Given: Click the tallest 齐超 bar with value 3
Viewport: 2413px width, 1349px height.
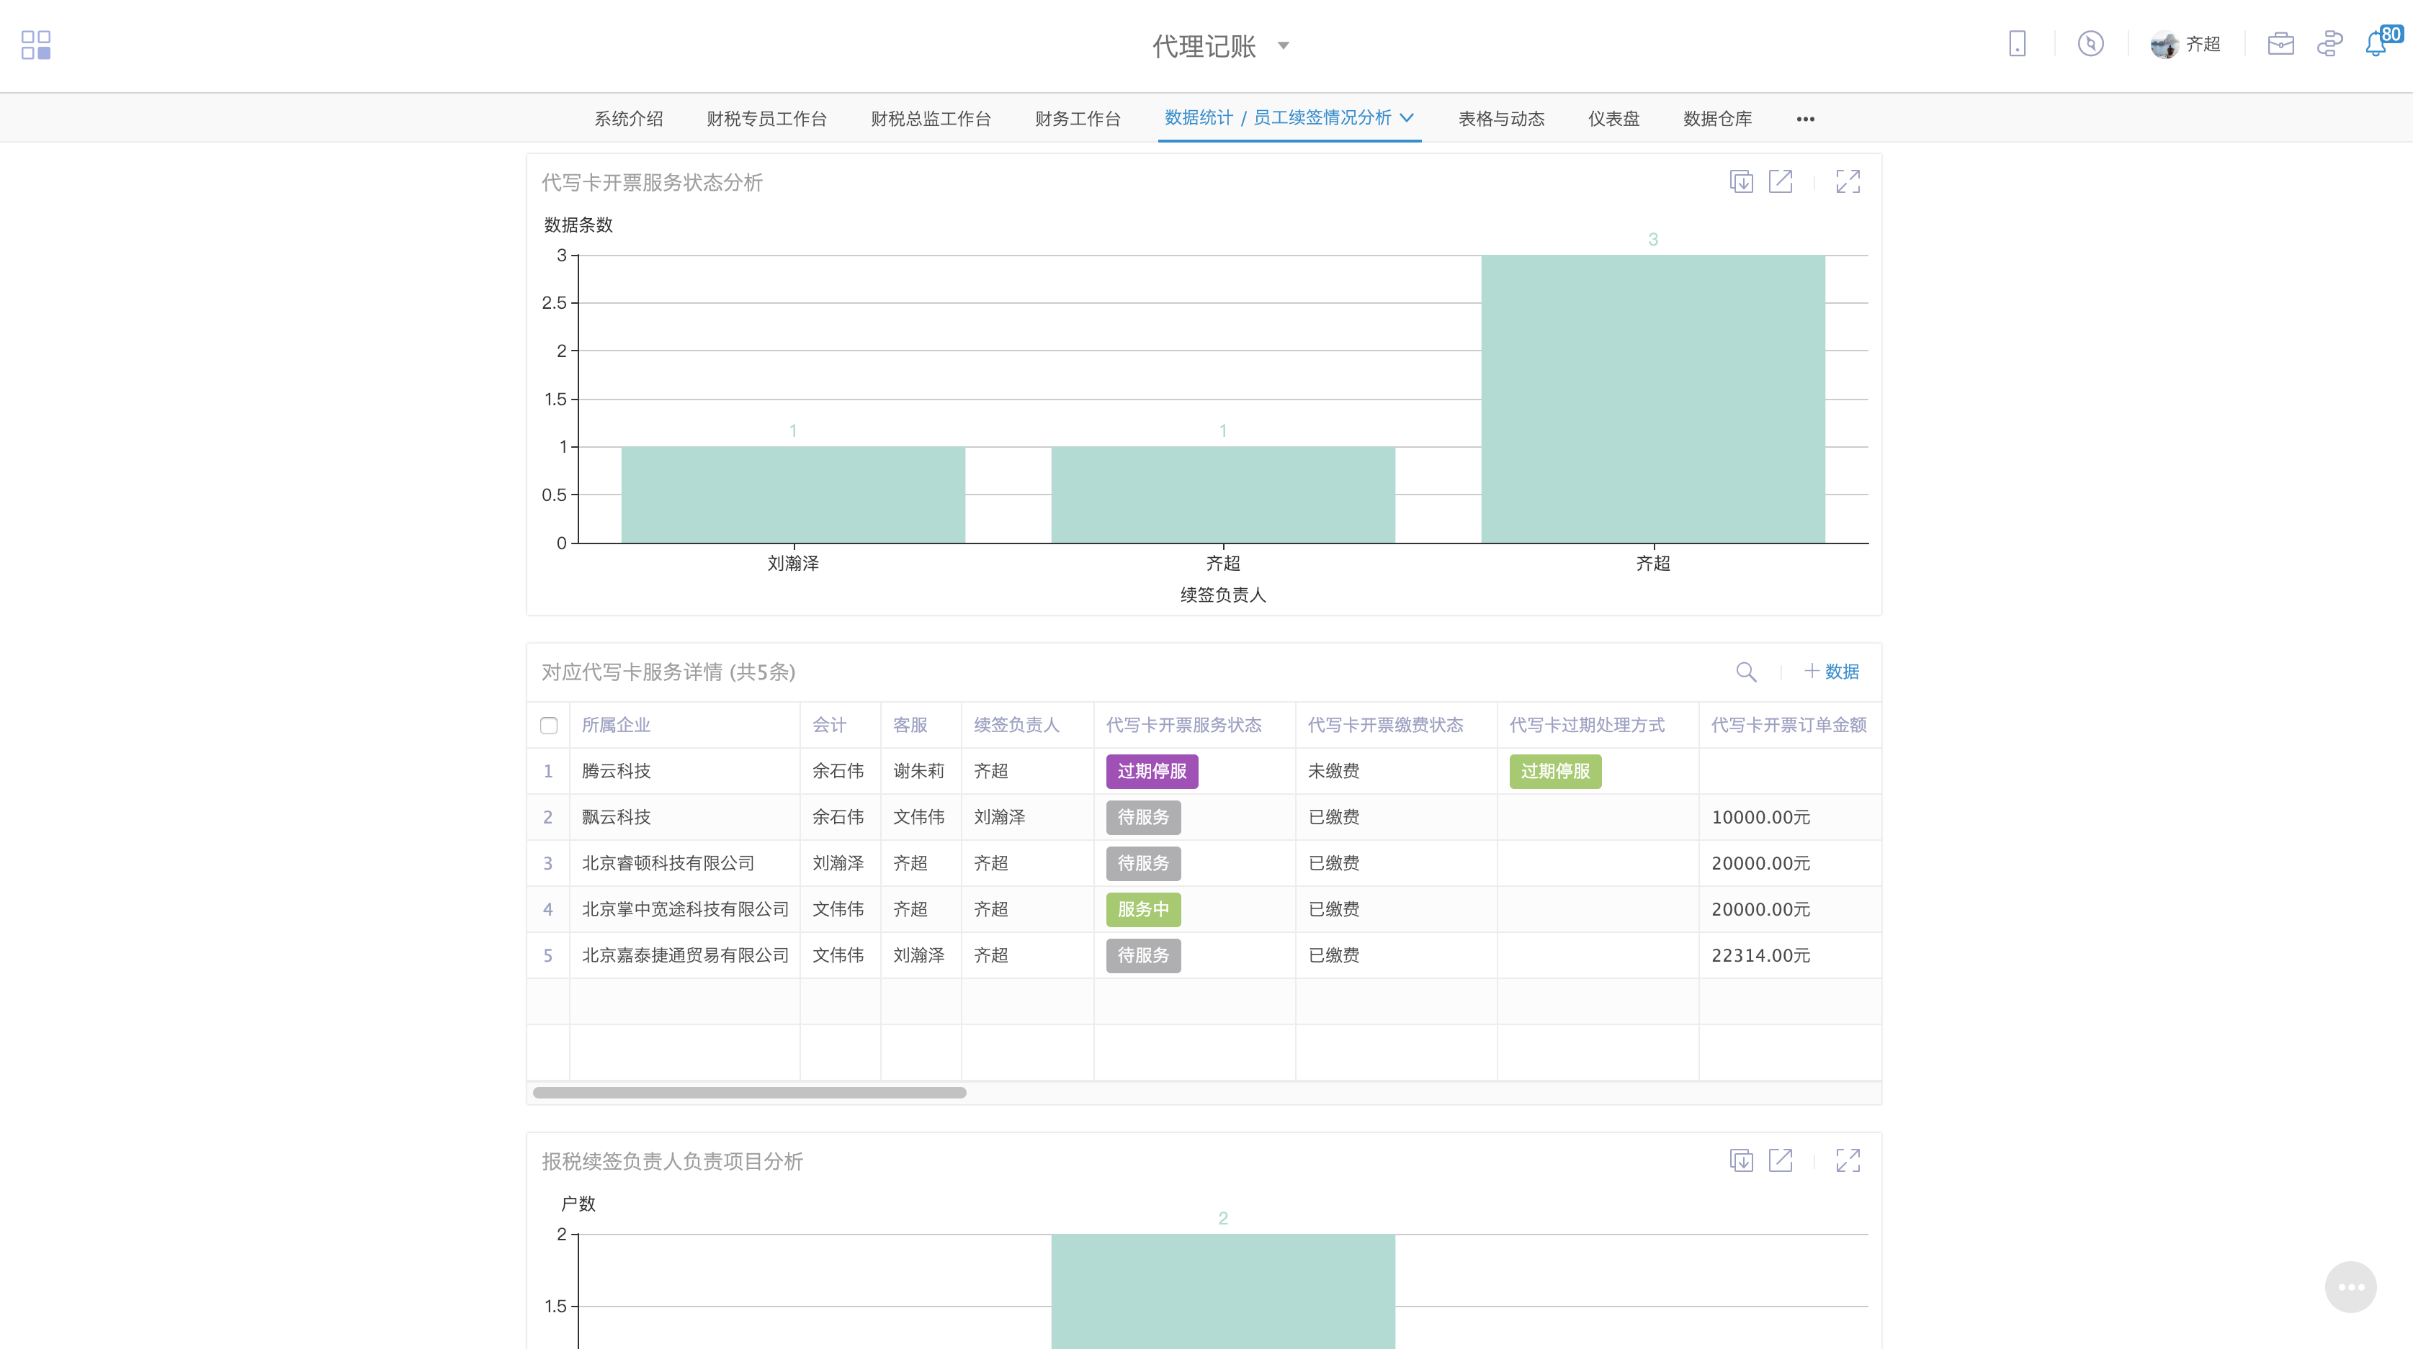Looking at the screenshot, I should (x=1652, y=399).
